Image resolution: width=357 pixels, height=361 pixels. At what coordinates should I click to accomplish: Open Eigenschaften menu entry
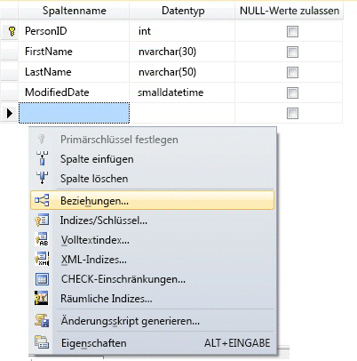[x=153, y=343]
